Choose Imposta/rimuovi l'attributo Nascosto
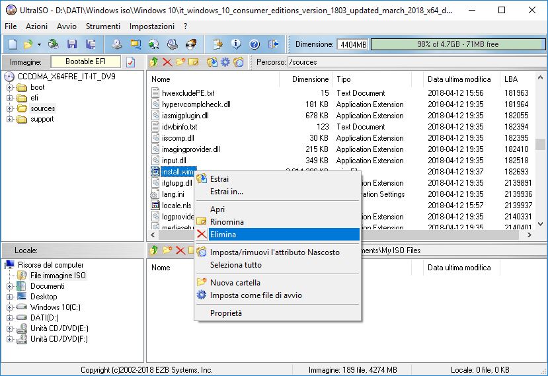Viewport: 548px width, 376px height. pos(278,252)
